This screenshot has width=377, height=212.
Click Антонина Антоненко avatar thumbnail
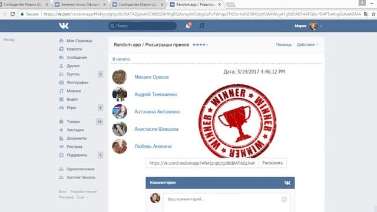[120, 111]
